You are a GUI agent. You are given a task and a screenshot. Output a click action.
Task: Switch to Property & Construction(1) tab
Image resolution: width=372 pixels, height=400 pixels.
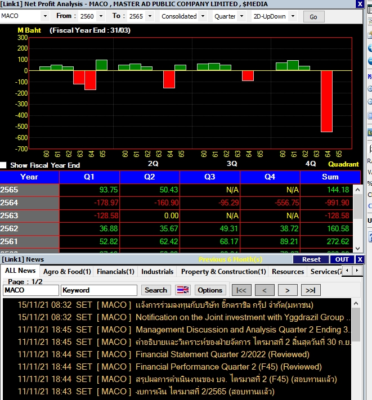point(223,271)
